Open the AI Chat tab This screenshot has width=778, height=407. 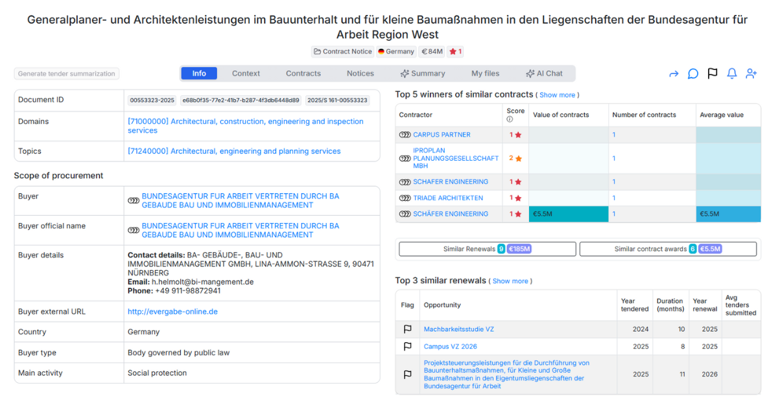tap(544, 74)
